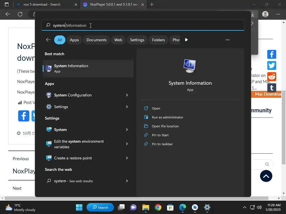The height and width of the screenshot is (214, 286).
Task: Click the System Configuration app icon
Action: [49, 95]
